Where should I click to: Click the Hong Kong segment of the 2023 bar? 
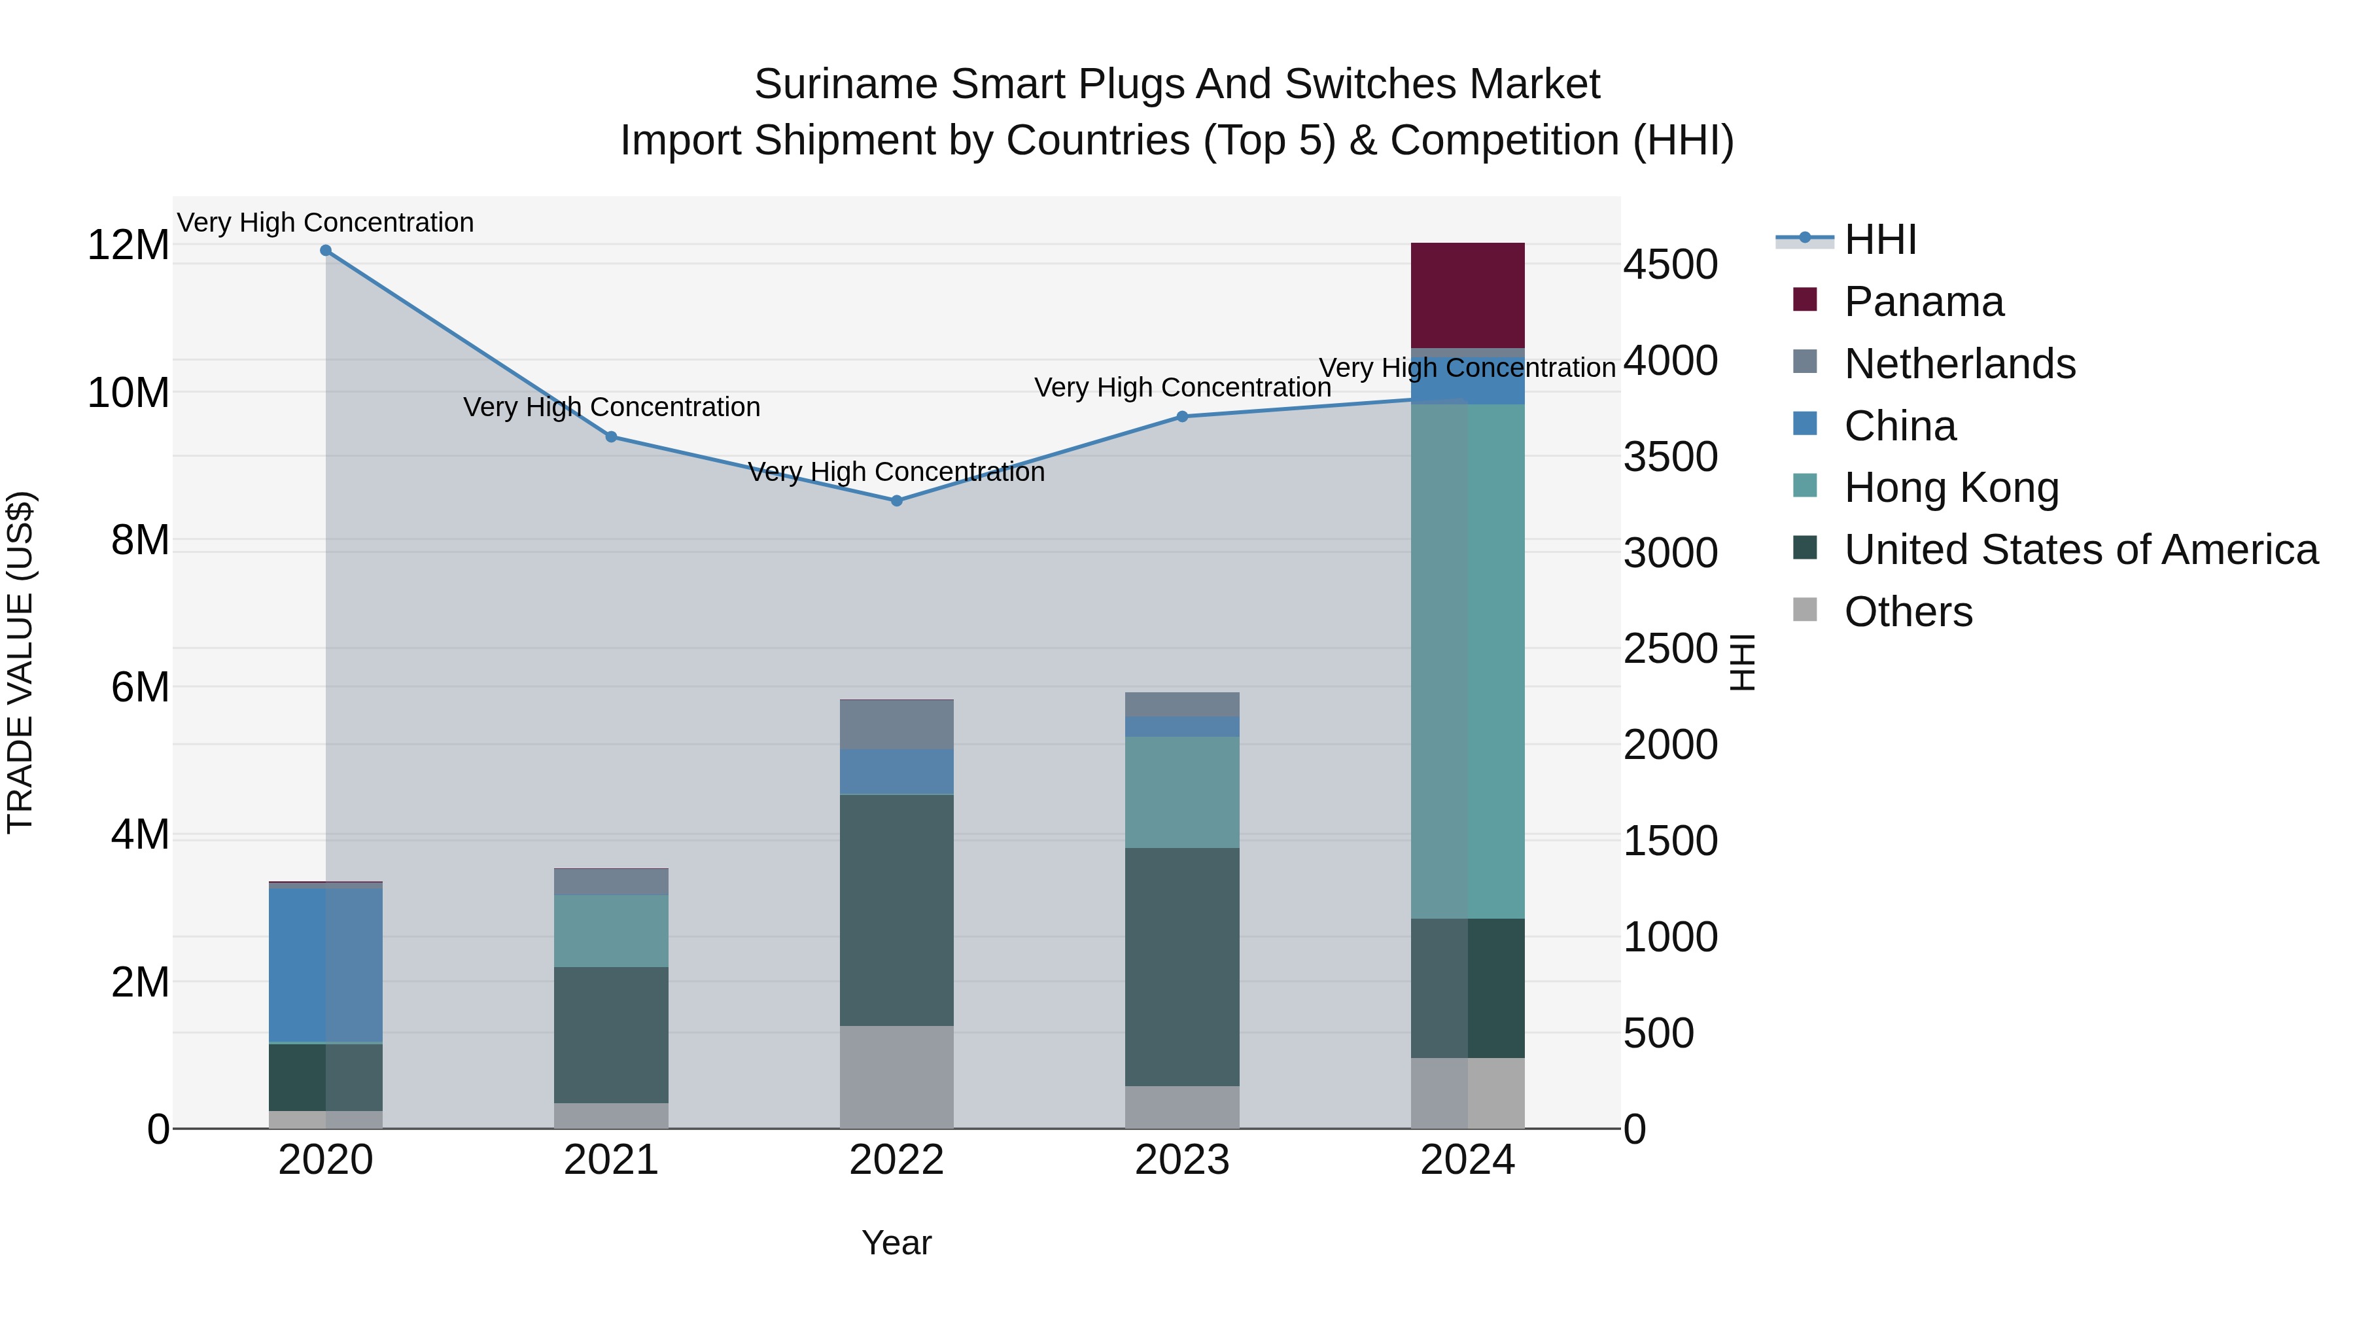(x=1182, y=793)
